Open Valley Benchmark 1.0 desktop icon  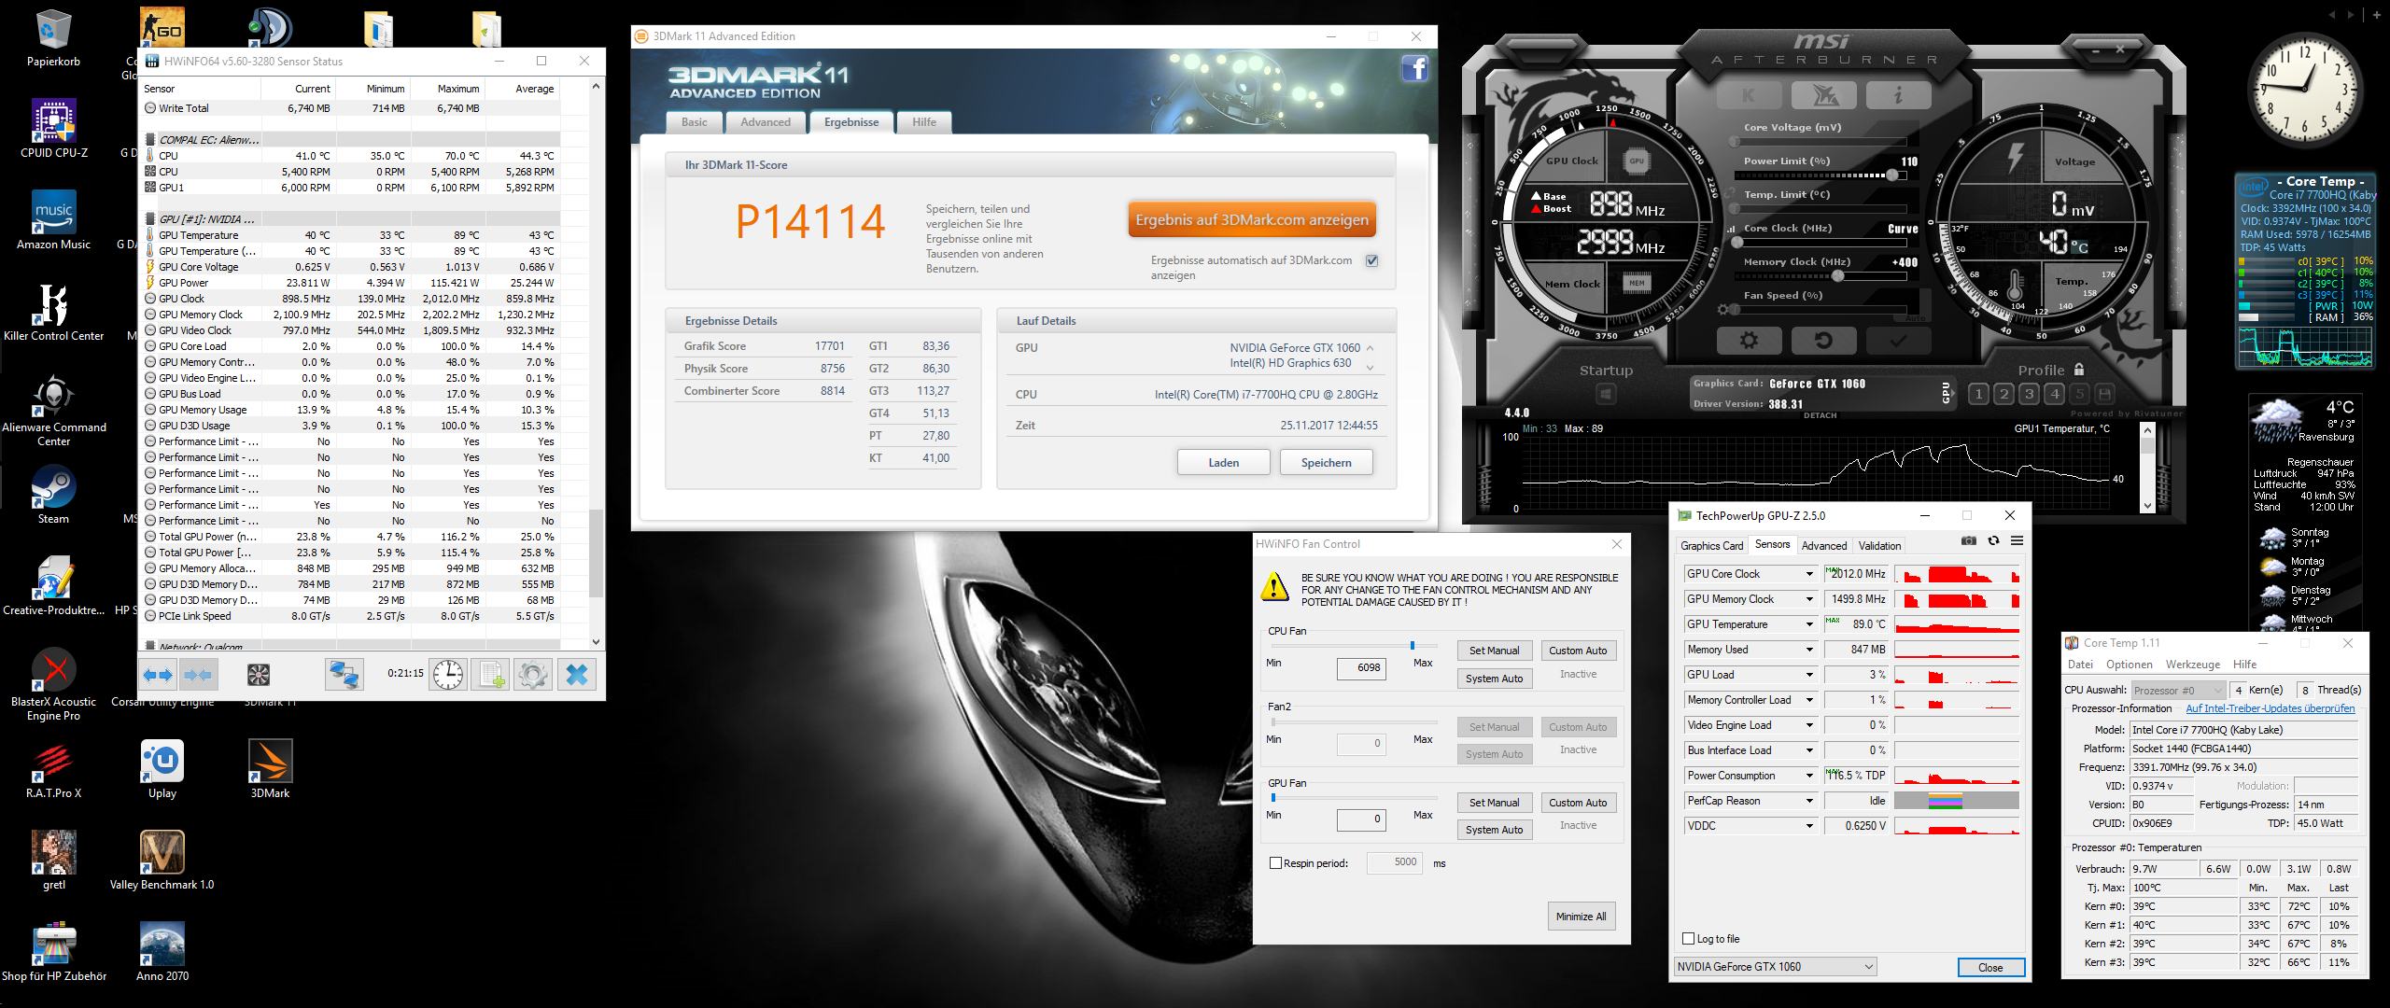tap(162, 861)
